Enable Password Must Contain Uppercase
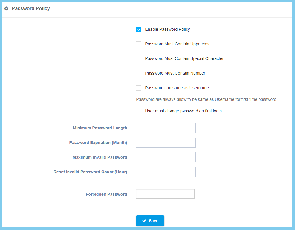Screen dimensions: 295x230 click(x=139, y=44)
